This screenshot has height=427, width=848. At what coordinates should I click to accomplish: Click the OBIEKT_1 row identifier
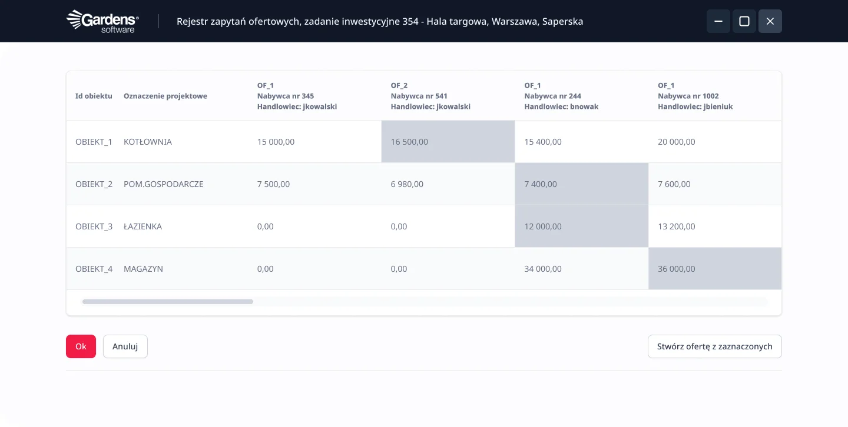[94, 142]
